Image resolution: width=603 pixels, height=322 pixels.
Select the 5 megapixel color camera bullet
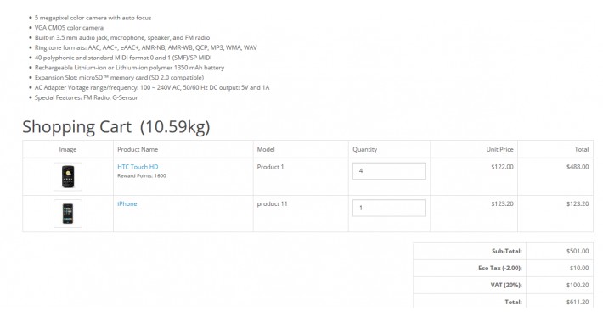93,18
